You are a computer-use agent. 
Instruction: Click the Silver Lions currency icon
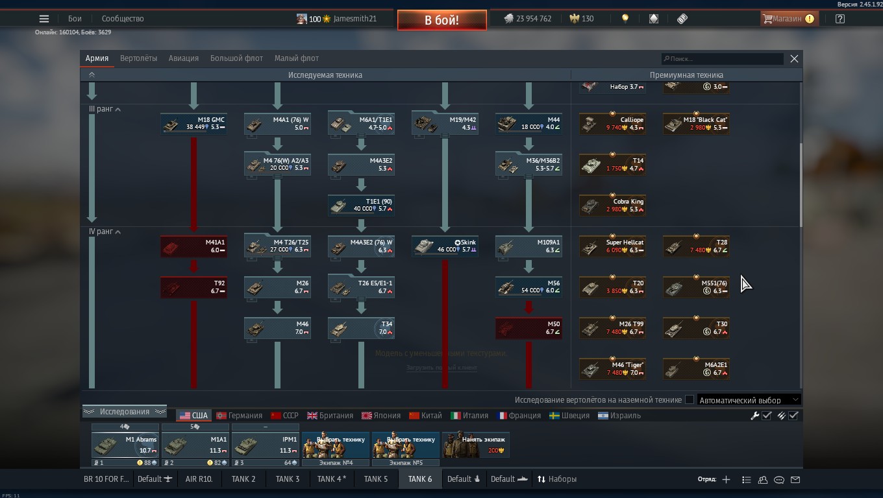point(508,19)
